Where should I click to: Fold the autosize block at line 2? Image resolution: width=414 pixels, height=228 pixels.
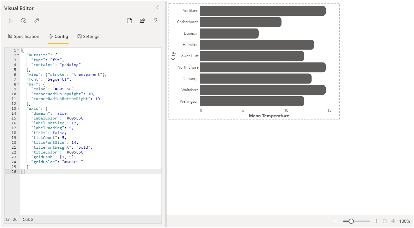pos(18,55)
